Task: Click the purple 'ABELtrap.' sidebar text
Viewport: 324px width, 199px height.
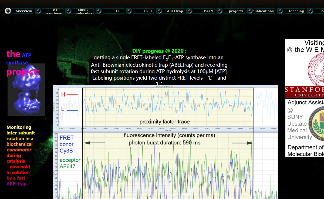Action: 17,184
